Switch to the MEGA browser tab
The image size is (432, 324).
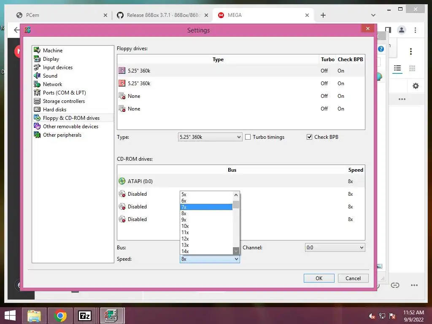pos(263,15)
